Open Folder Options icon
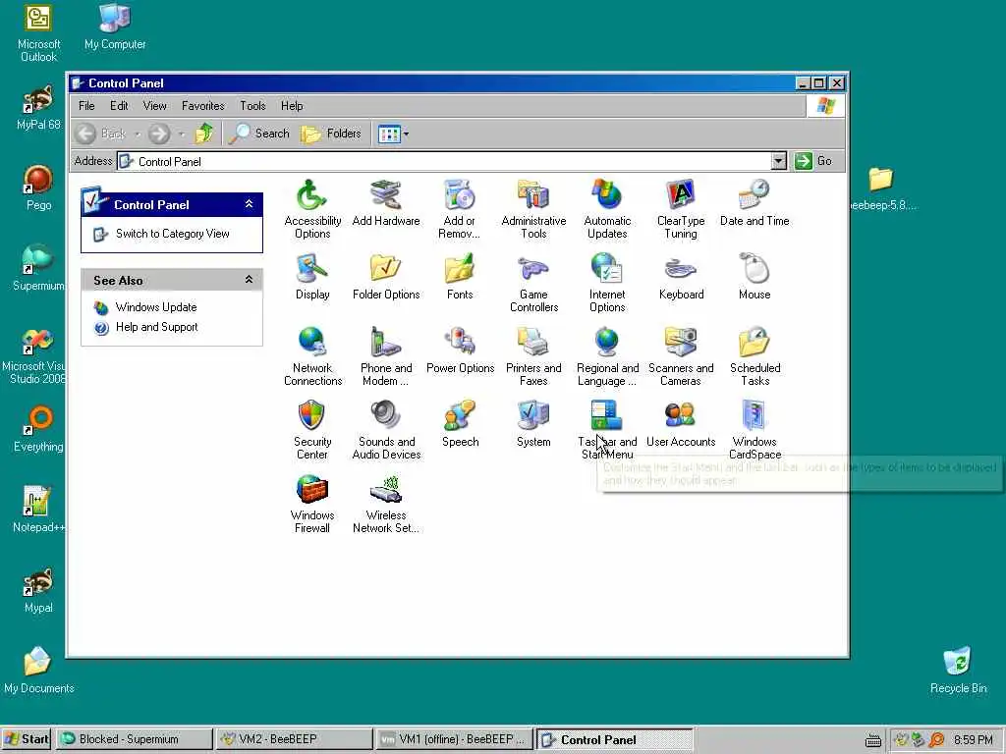Image resolution: width=1006 pixels, height=754 pixels. [386, 276]
